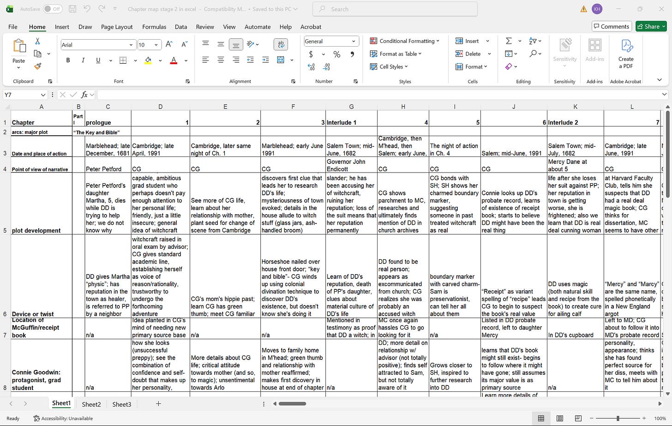This screenshot has height=426, width=672.
Task: Open the Borders dropdown arrow
Action: (x=135, y=60)
